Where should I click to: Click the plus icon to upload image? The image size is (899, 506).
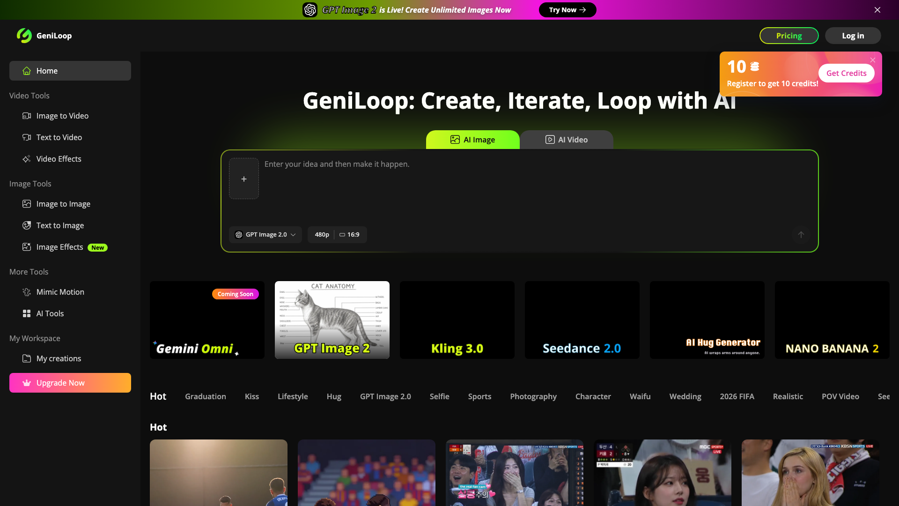point(244,179)
